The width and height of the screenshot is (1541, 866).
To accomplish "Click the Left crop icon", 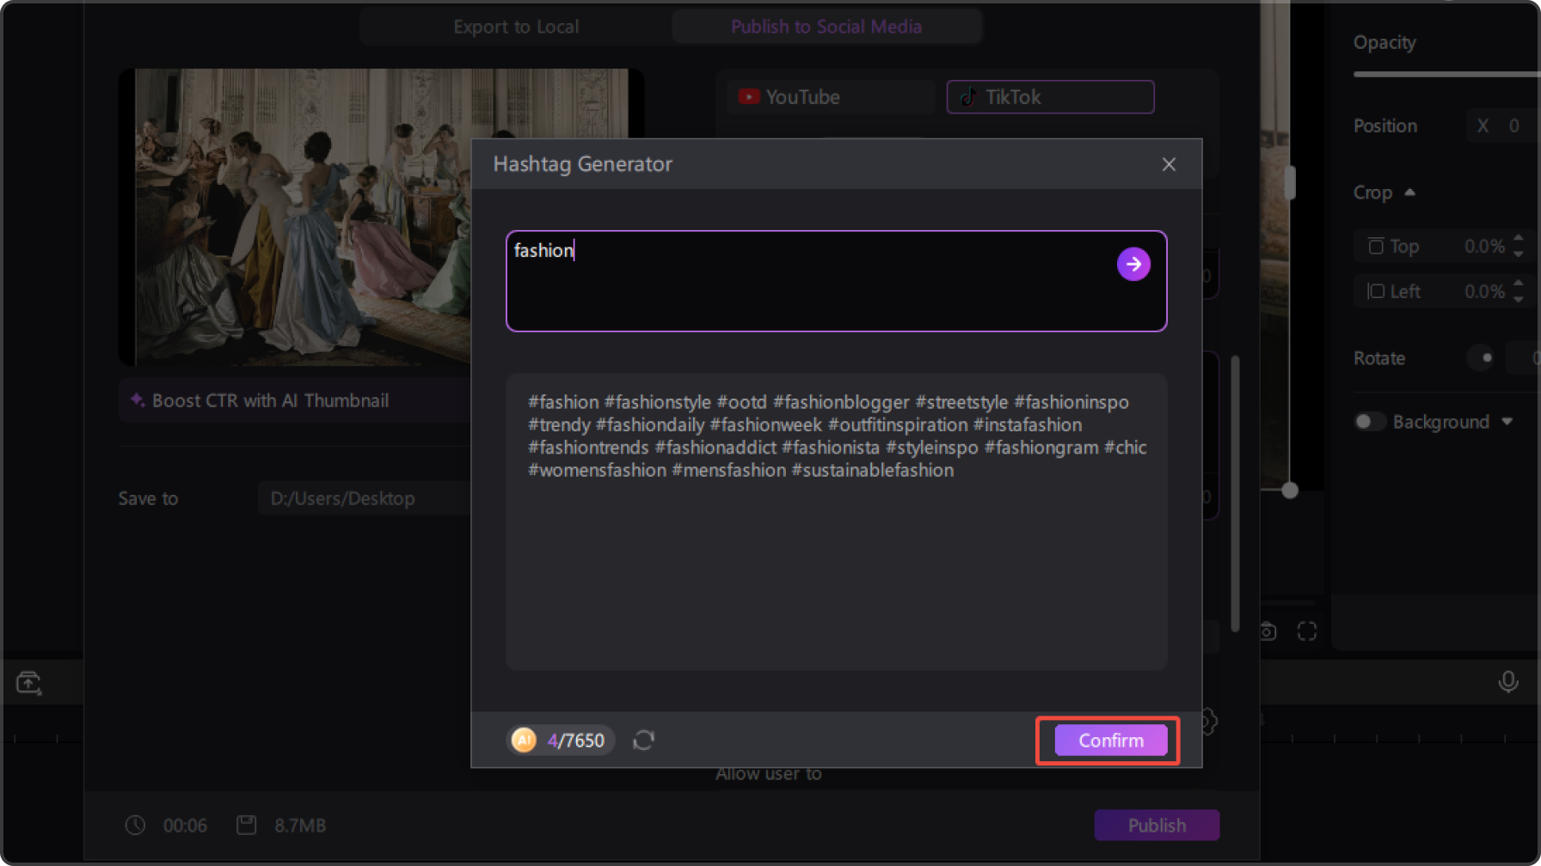I will (x=1376, y=291).
